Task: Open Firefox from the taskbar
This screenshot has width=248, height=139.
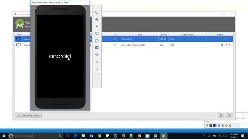Action: 123,136
